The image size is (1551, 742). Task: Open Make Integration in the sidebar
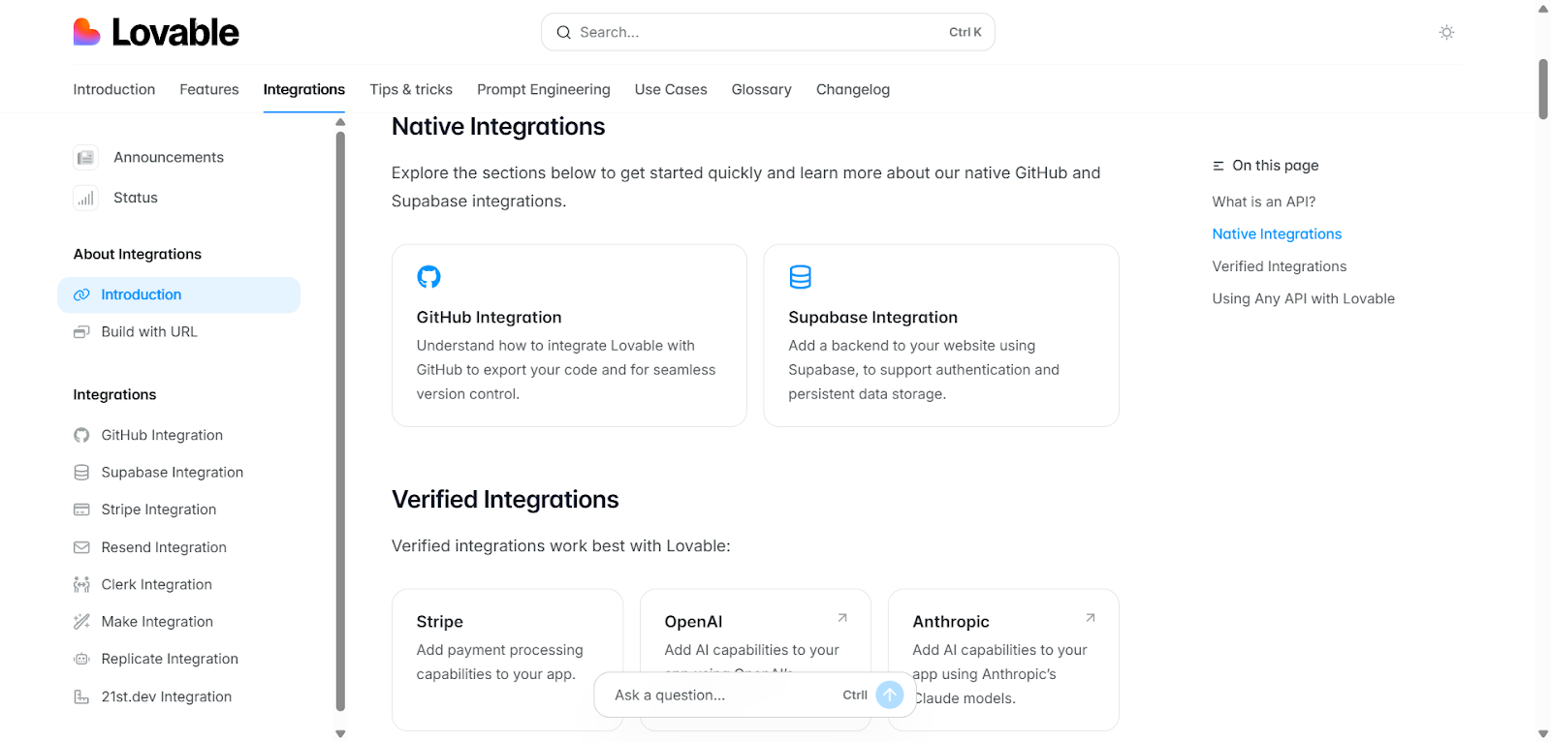tap(157, 622)
